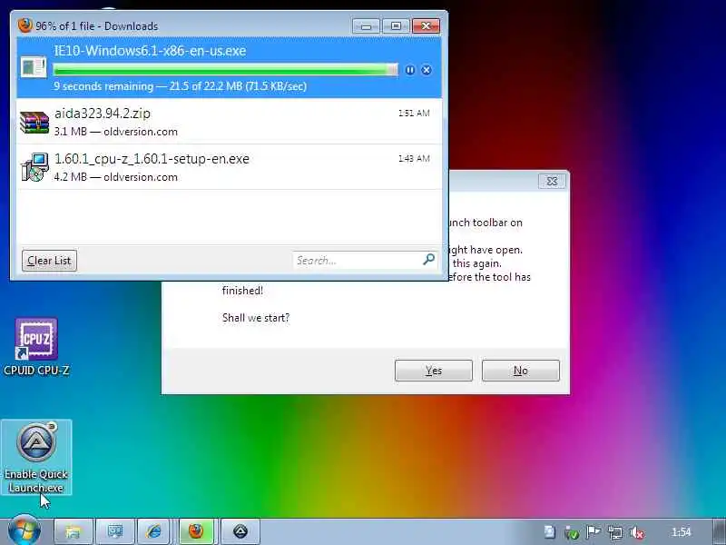Minimize the Downloads window
This screenshot has height=545, width=726.
pyautogui.click(x=366, y=26)
